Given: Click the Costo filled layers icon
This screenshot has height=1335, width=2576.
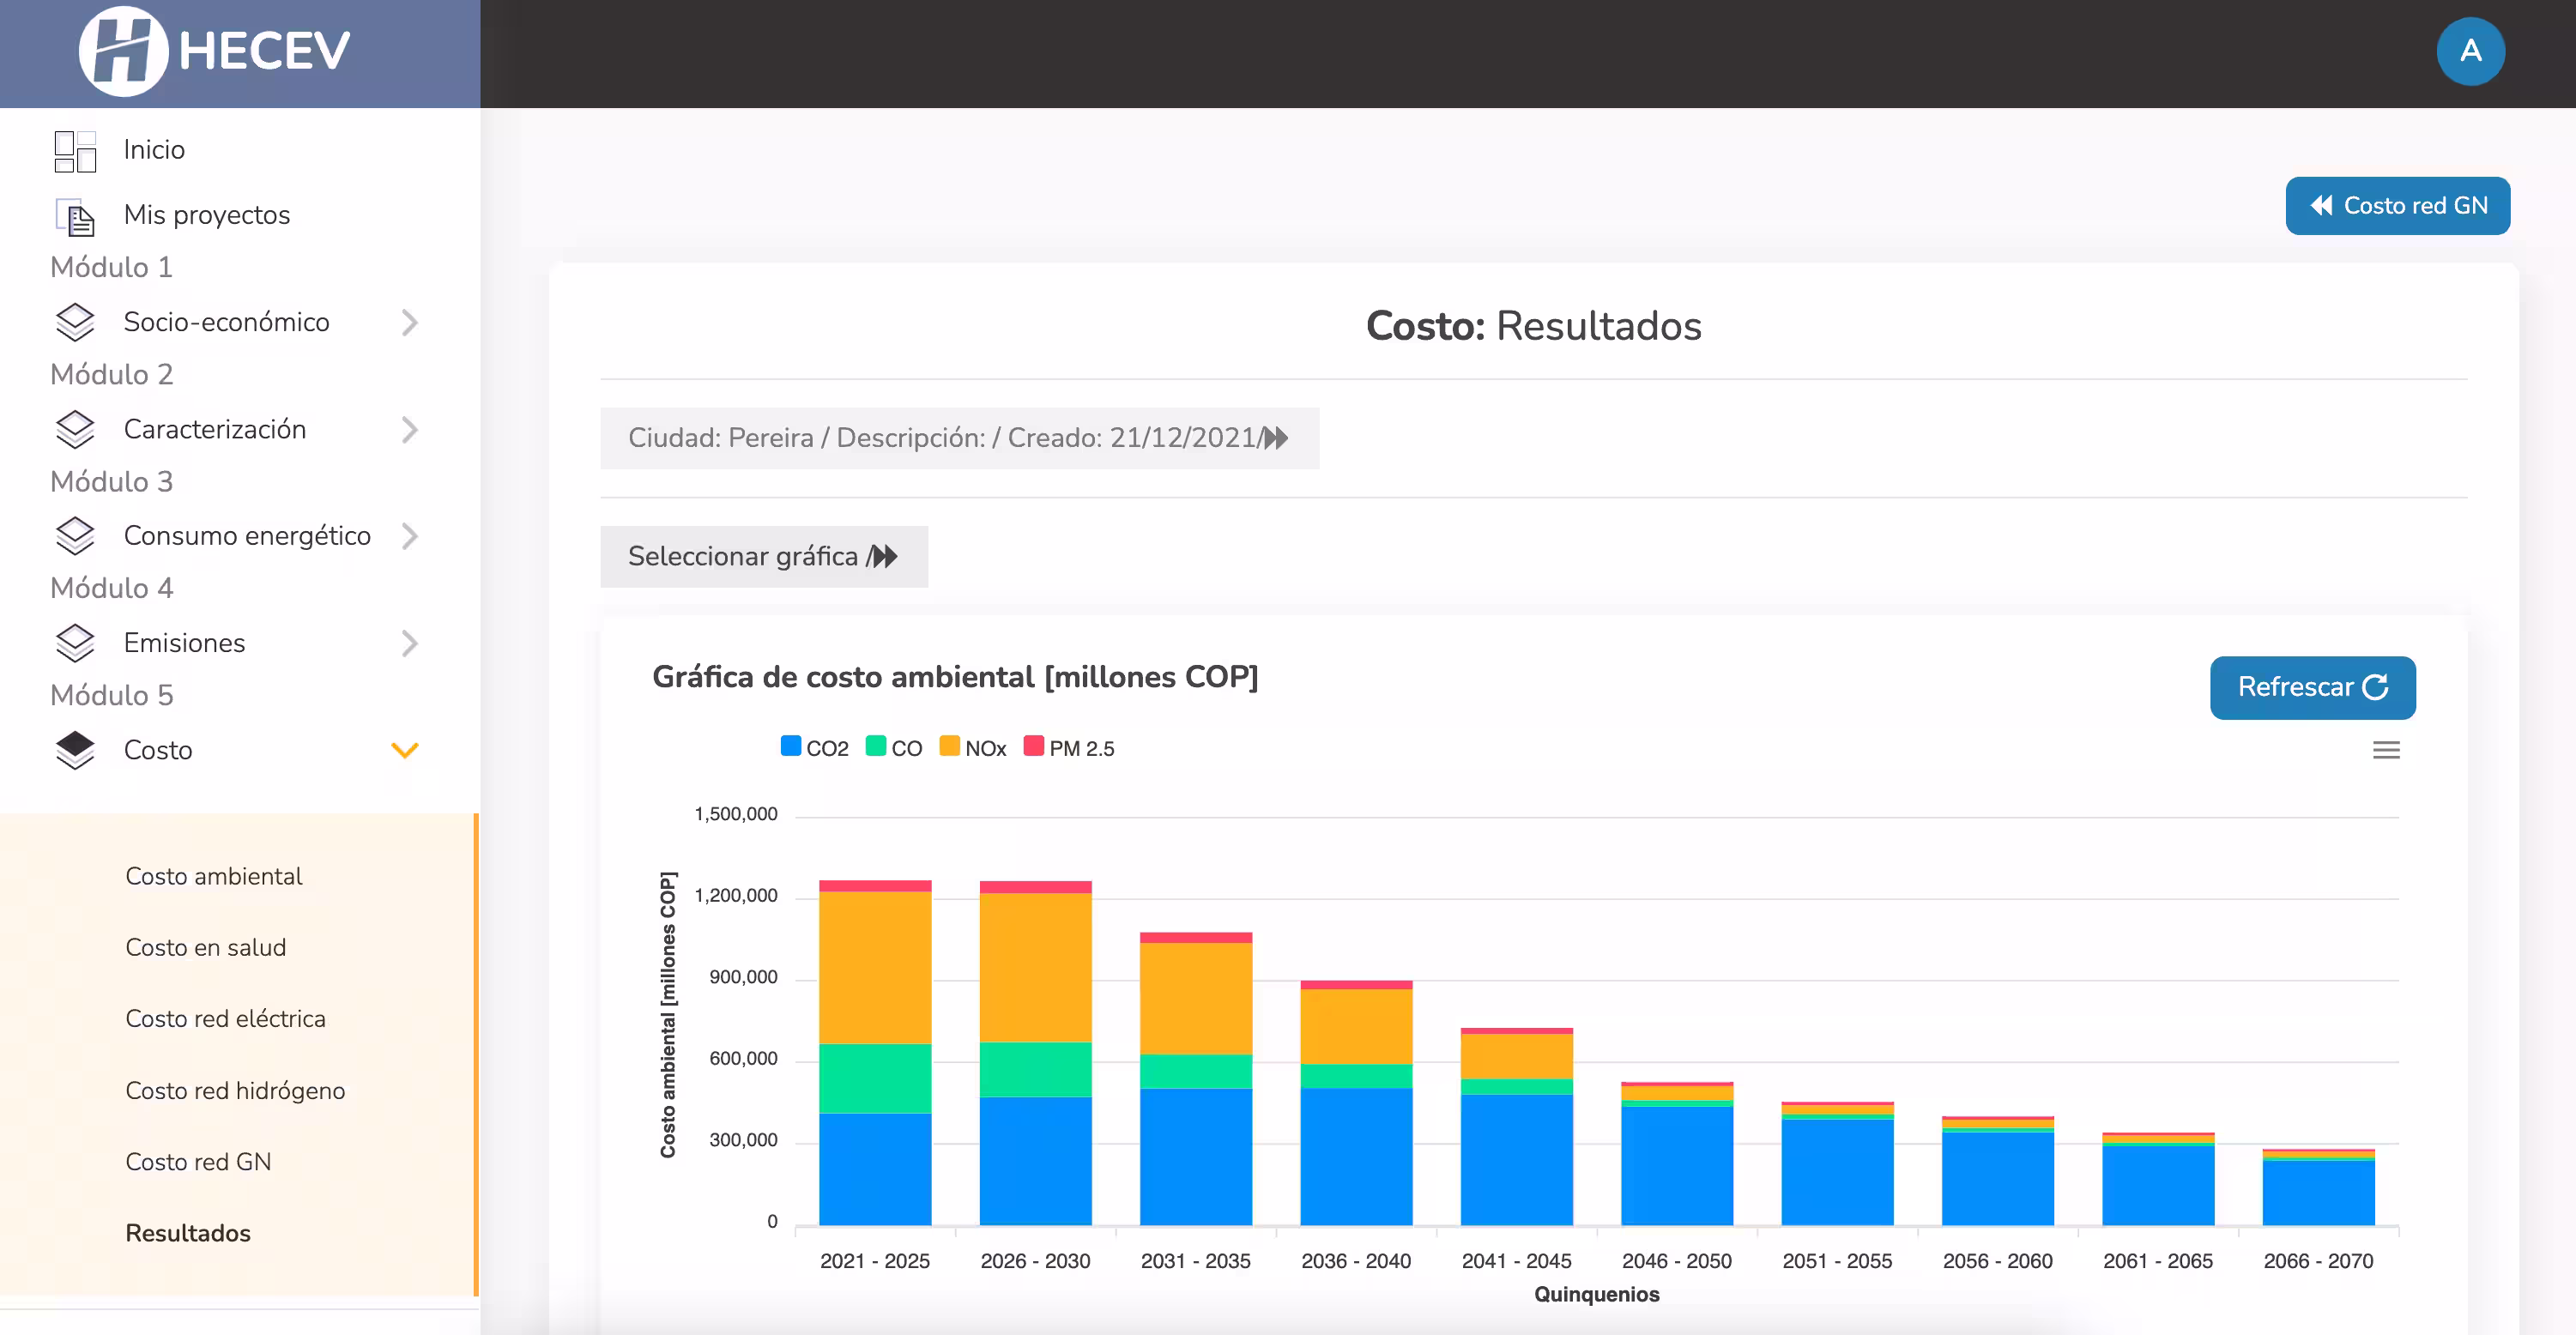Looking at the screenshot, I should pyautogui.click(x=75, y=750).
